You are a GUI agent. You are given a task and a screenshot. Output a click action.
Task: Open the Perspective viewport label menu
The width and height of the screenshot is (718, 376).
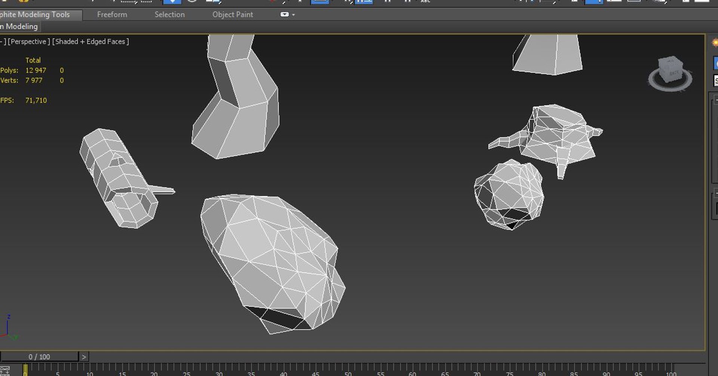click(29, 41)
